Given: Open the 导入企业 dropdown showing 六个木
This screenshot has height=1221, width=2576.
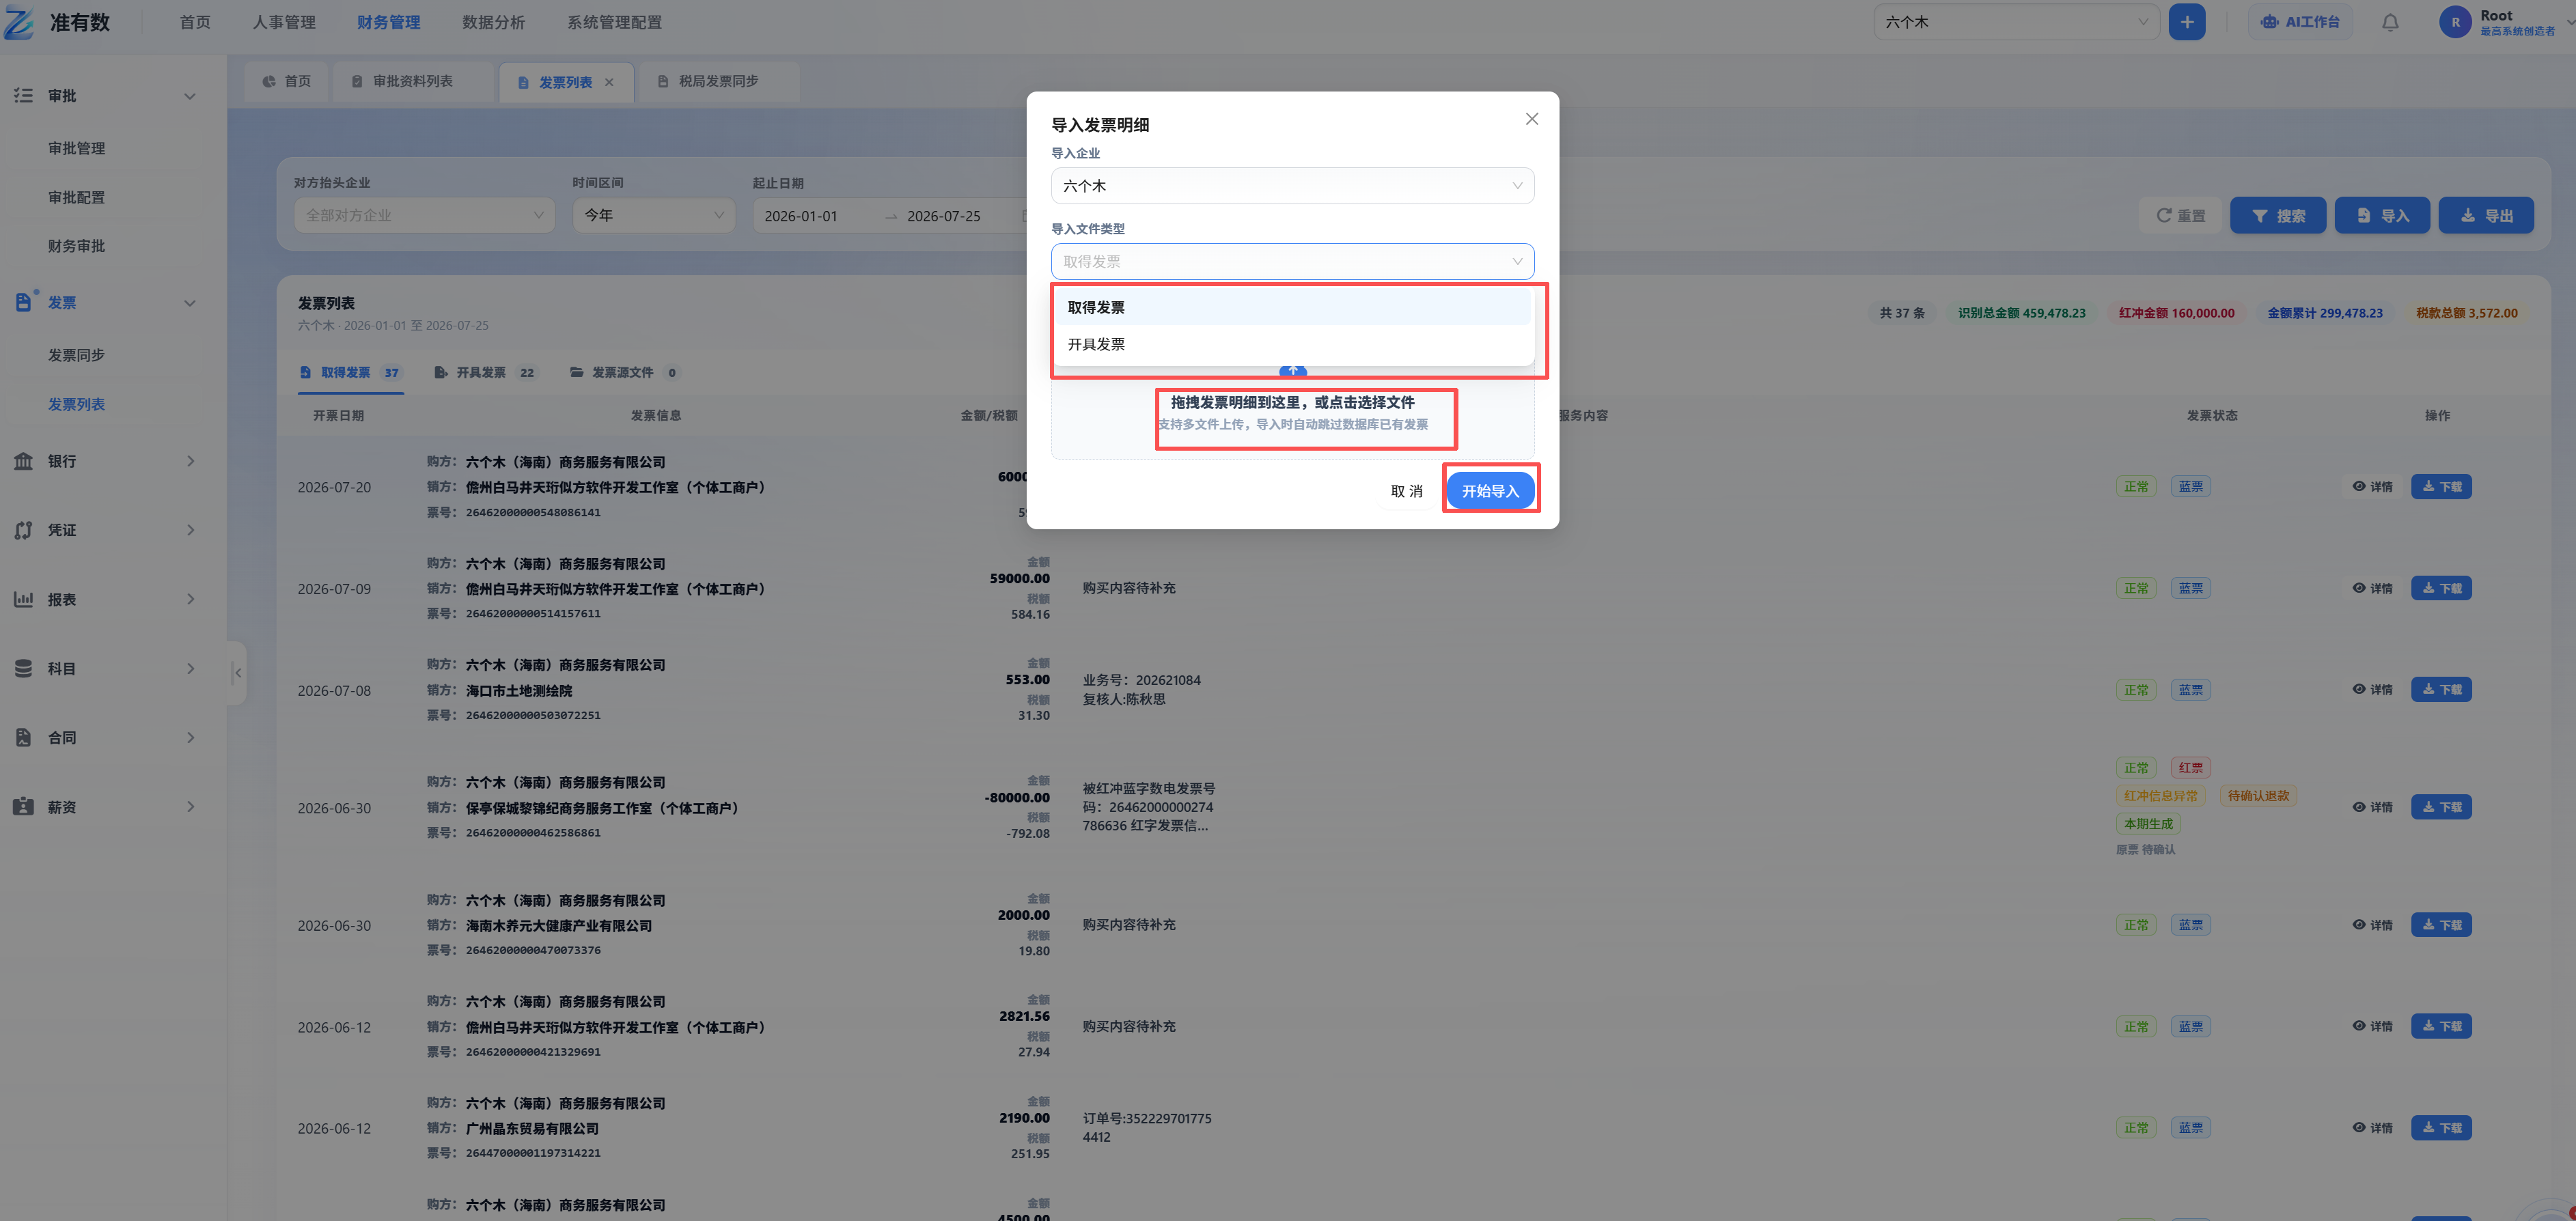Looking at the screenshot, I should coord(1292,186).
